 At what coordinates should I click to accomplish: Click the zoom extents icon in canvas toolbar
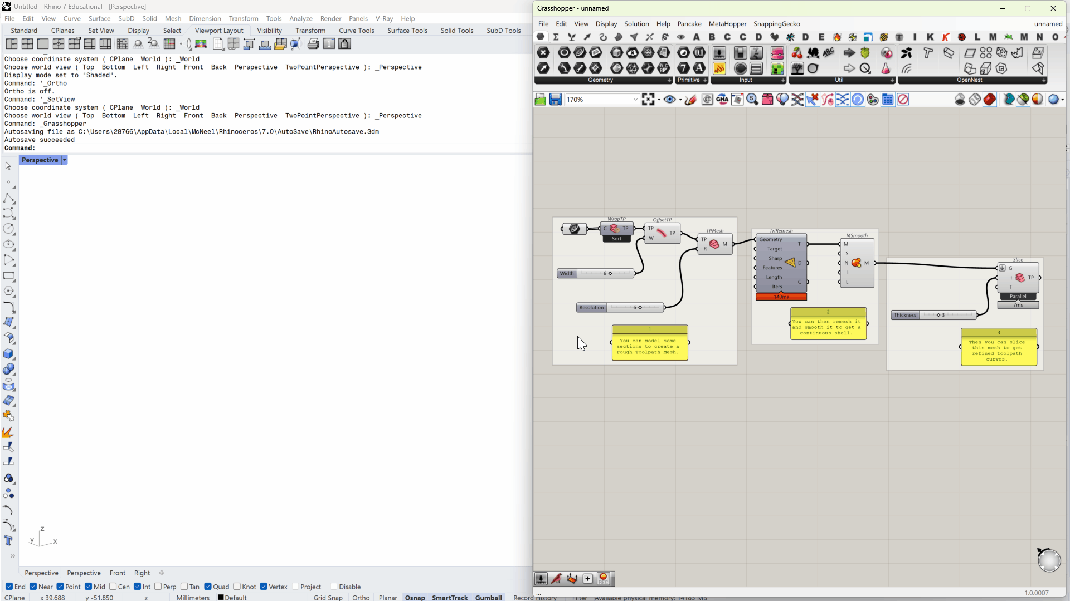pyautogui.click(x=648, y=100)
